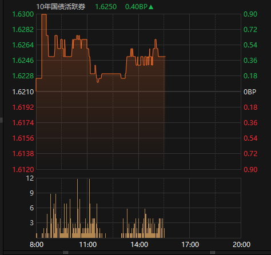This screenshot has width=271, height=255.
Task: Click the 0BP baseline label on right axis
Action: tap(250, 92)
